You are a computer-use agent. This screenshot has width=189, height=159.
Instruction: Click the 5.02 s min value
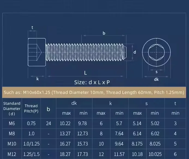(x=155, y=123)
